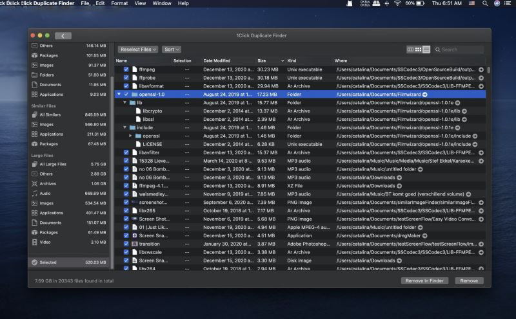
Task: Select Folders category showing 51.80 MB
Action: pyautogui.click(x=69, y=75)
